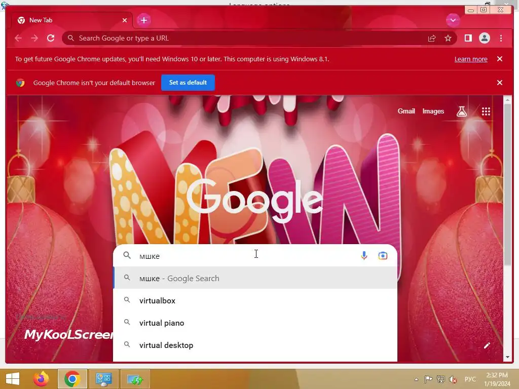519x389 pixels.
Task: Choose the virtual desktop suggestion
Action: point(255,345)
